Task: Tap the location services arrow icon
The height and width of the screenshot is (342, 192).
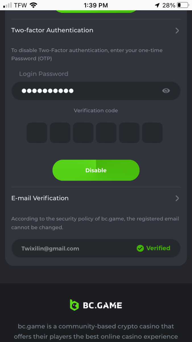Action: coord(157,5)
